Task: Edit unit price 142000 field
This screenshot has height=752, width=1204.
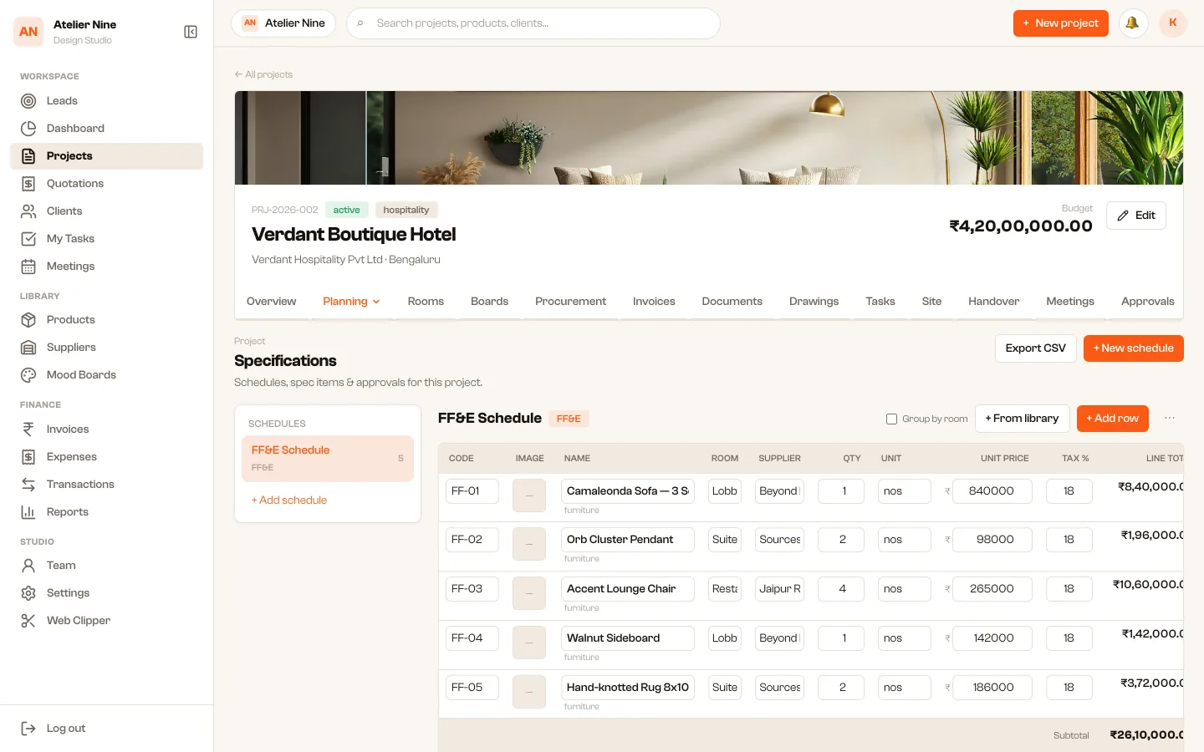Action: pos(992,638)
